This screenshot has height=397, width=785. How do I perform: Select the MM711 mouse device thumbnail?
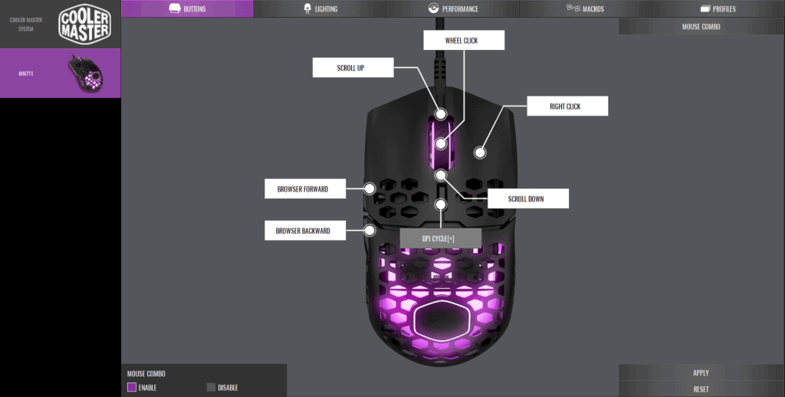[x=86, y=74]
